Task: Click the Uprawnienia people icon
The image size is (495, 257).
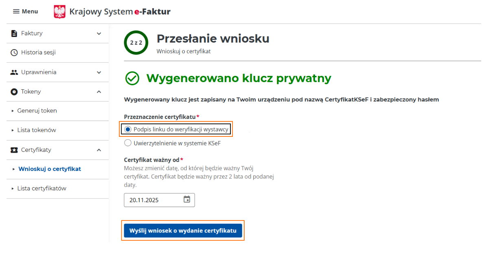Action: pos(14,72)
